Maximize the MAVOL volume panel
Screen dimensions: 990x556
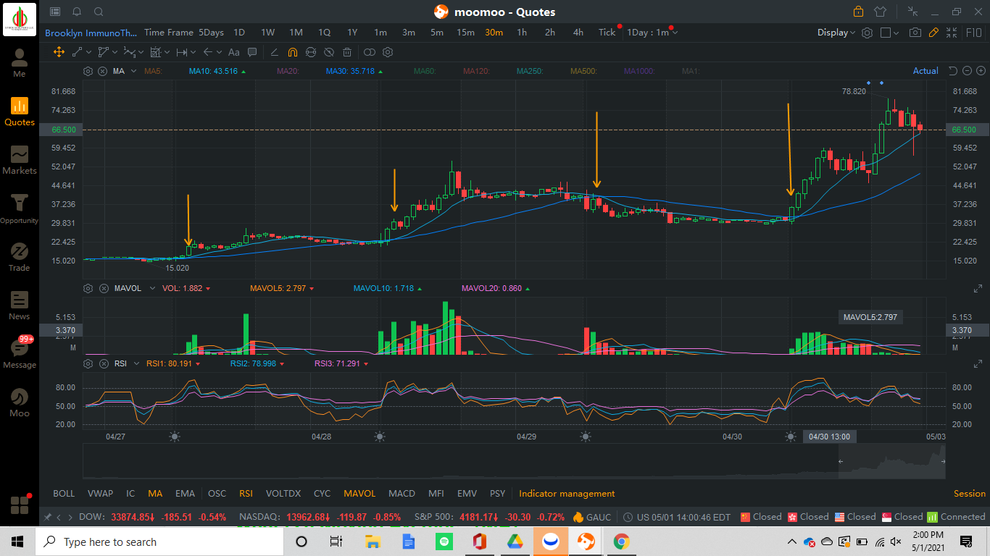click(978, 288)
